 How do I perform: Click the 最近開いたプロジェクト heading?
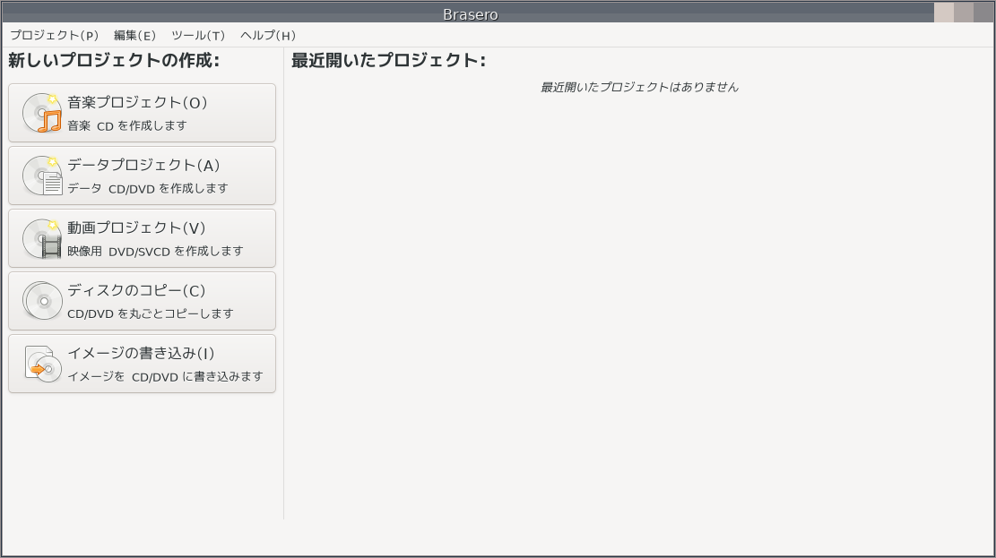(x=388, y=60)
